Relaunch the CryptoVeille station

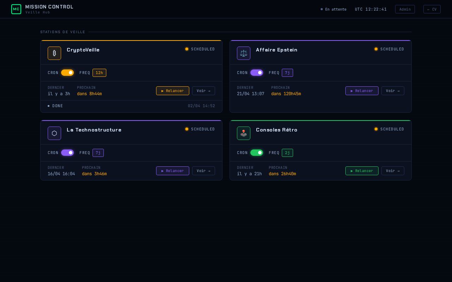coord(172,91)
